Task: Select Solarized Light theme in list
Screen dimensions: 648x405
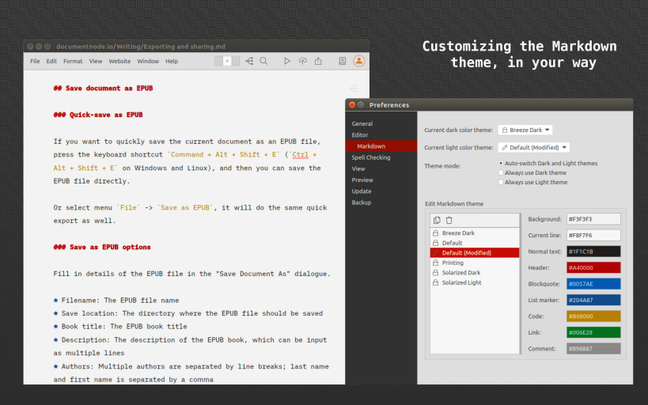Action: [475, 282]
